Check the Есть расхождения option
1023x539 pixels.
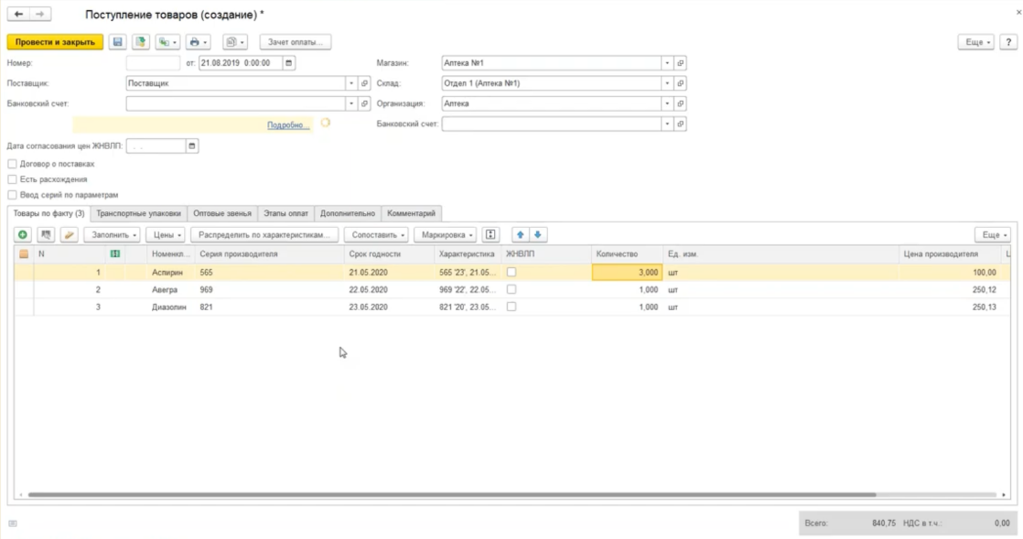point(12,179)
